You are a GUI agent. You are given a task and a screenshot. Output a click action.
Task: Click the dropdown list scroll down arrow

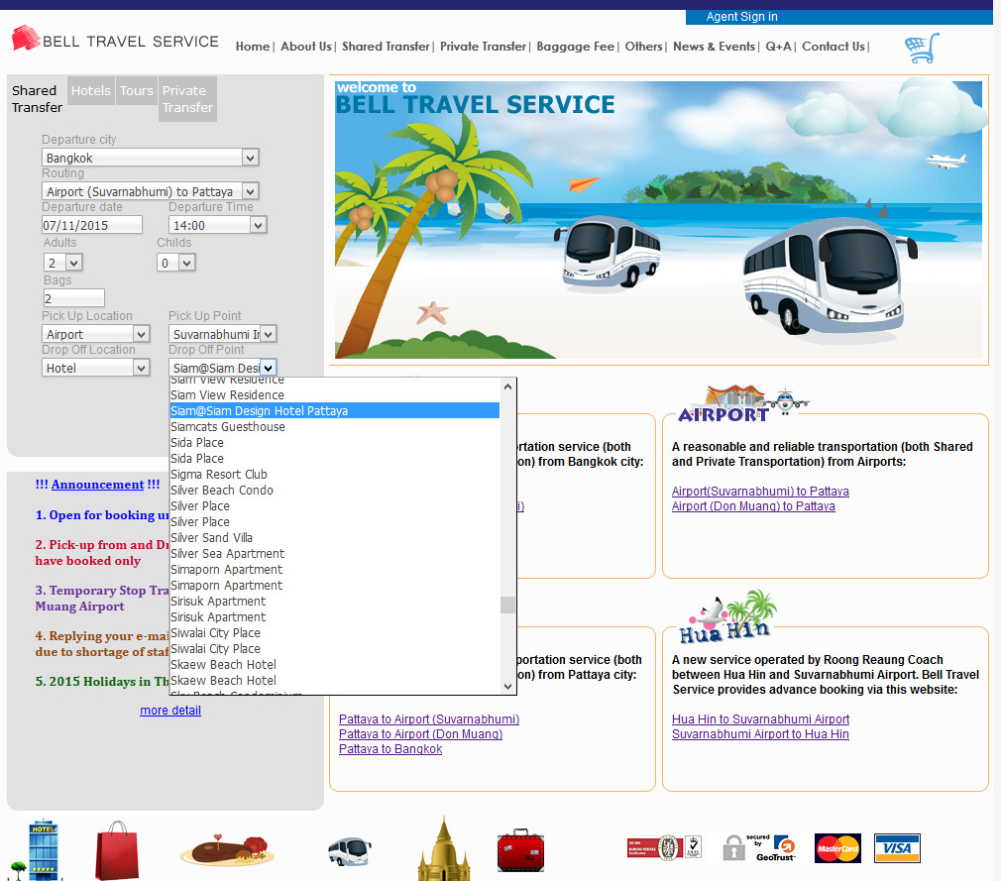pyautogui.click(x=508, y=687)
